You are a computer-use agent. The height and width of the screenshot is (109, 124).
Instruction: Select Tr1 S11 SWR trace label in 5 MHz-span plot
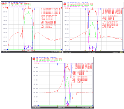[45, 58]
